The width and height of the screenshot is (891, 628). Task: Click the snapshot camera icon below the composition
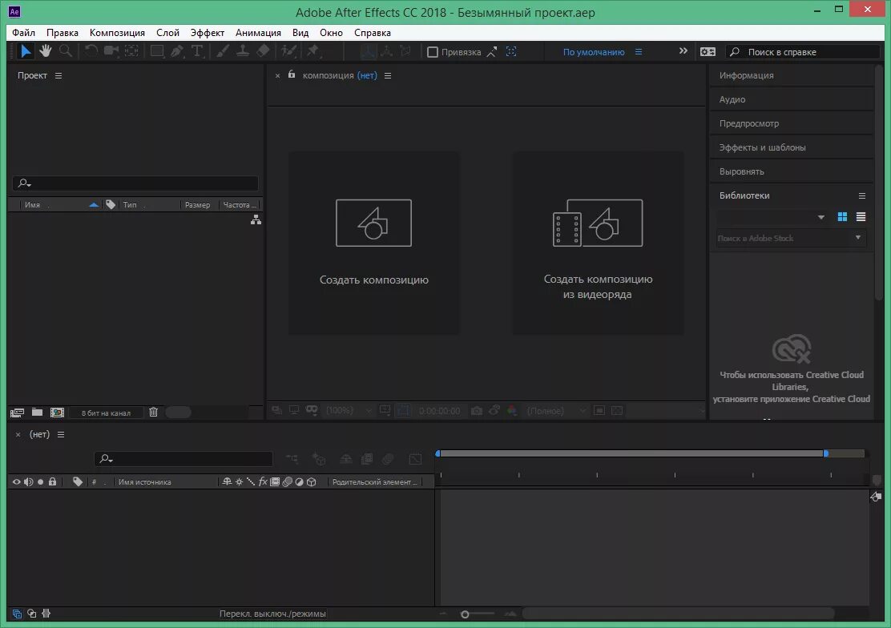point(475,410)
